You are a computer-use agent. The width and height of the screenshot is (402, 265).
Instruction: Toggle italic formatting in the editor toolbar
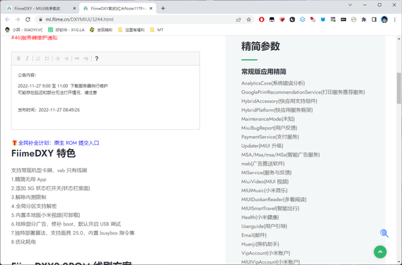point(27,59)
